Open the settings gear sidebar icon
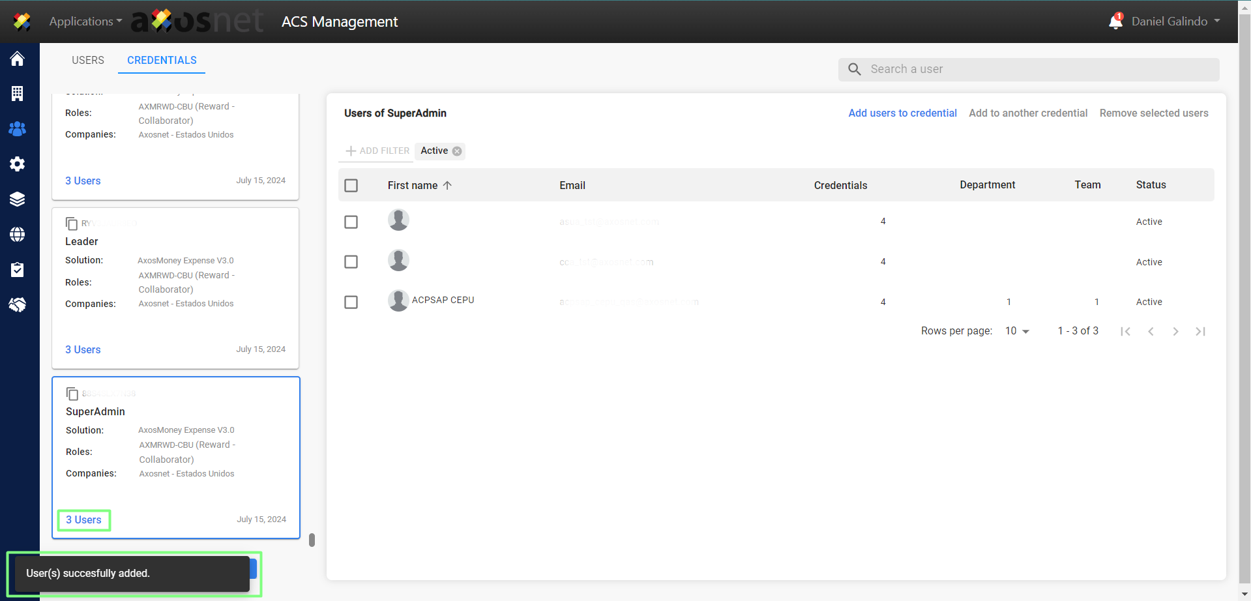 point(18,164)
